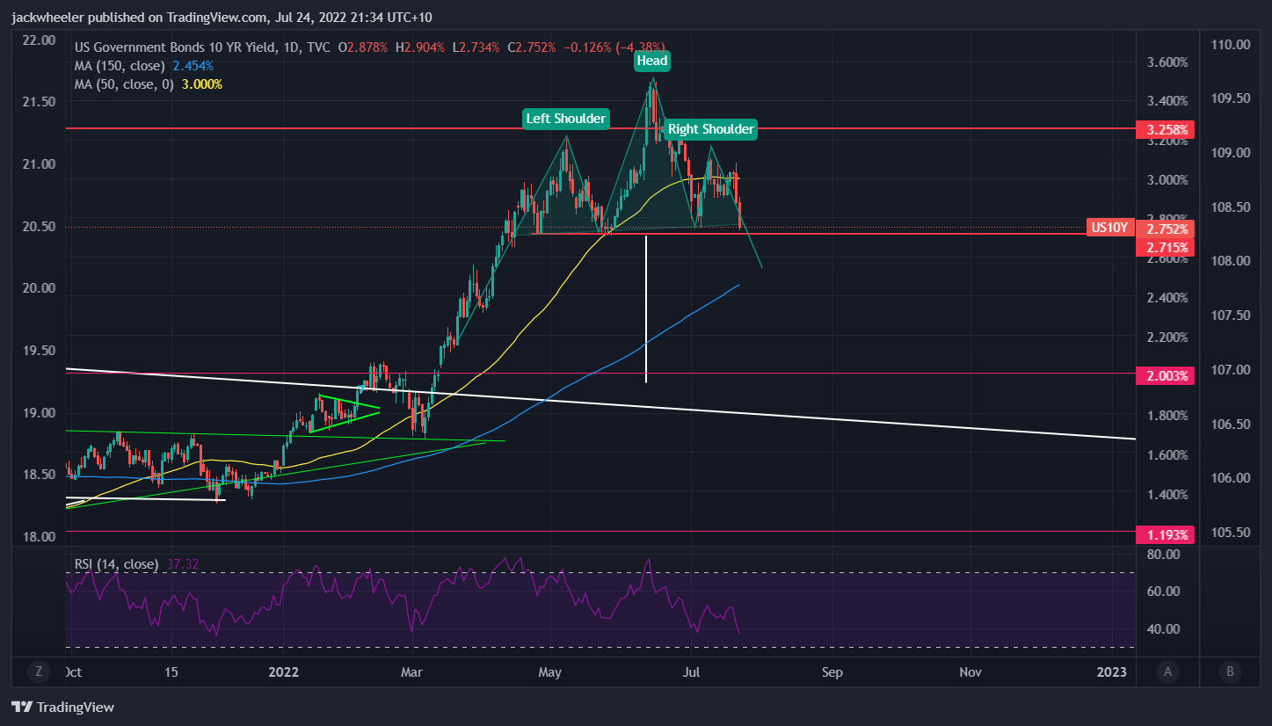Select the white vertical measured-move line
This screenshot has height=726, width=1272.
click(646, 309)
